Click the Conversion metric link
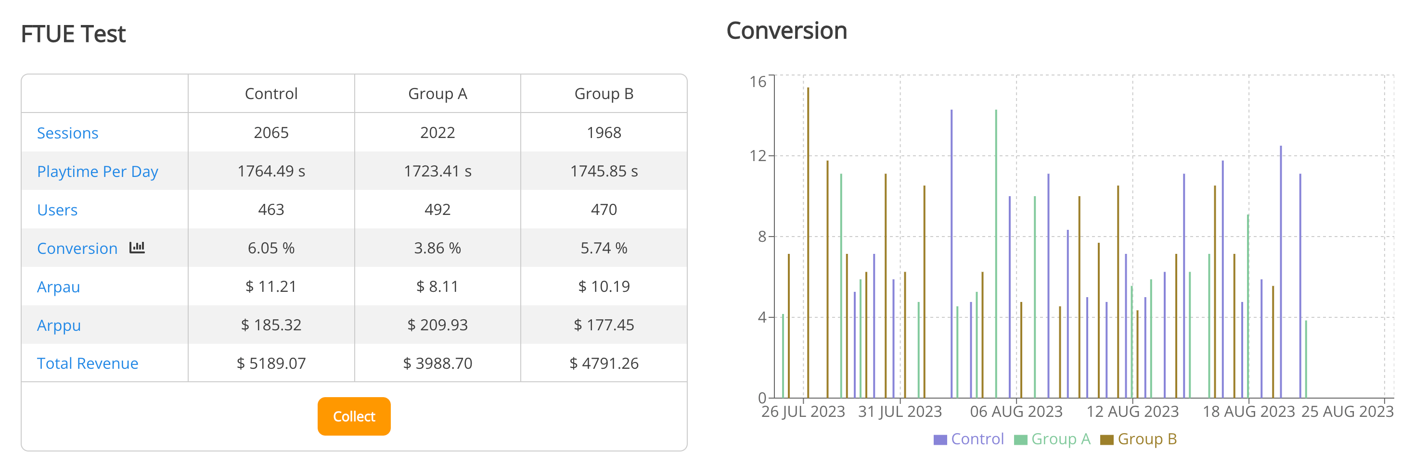This screenshot has width=1414, height=476. pos(77,249)
